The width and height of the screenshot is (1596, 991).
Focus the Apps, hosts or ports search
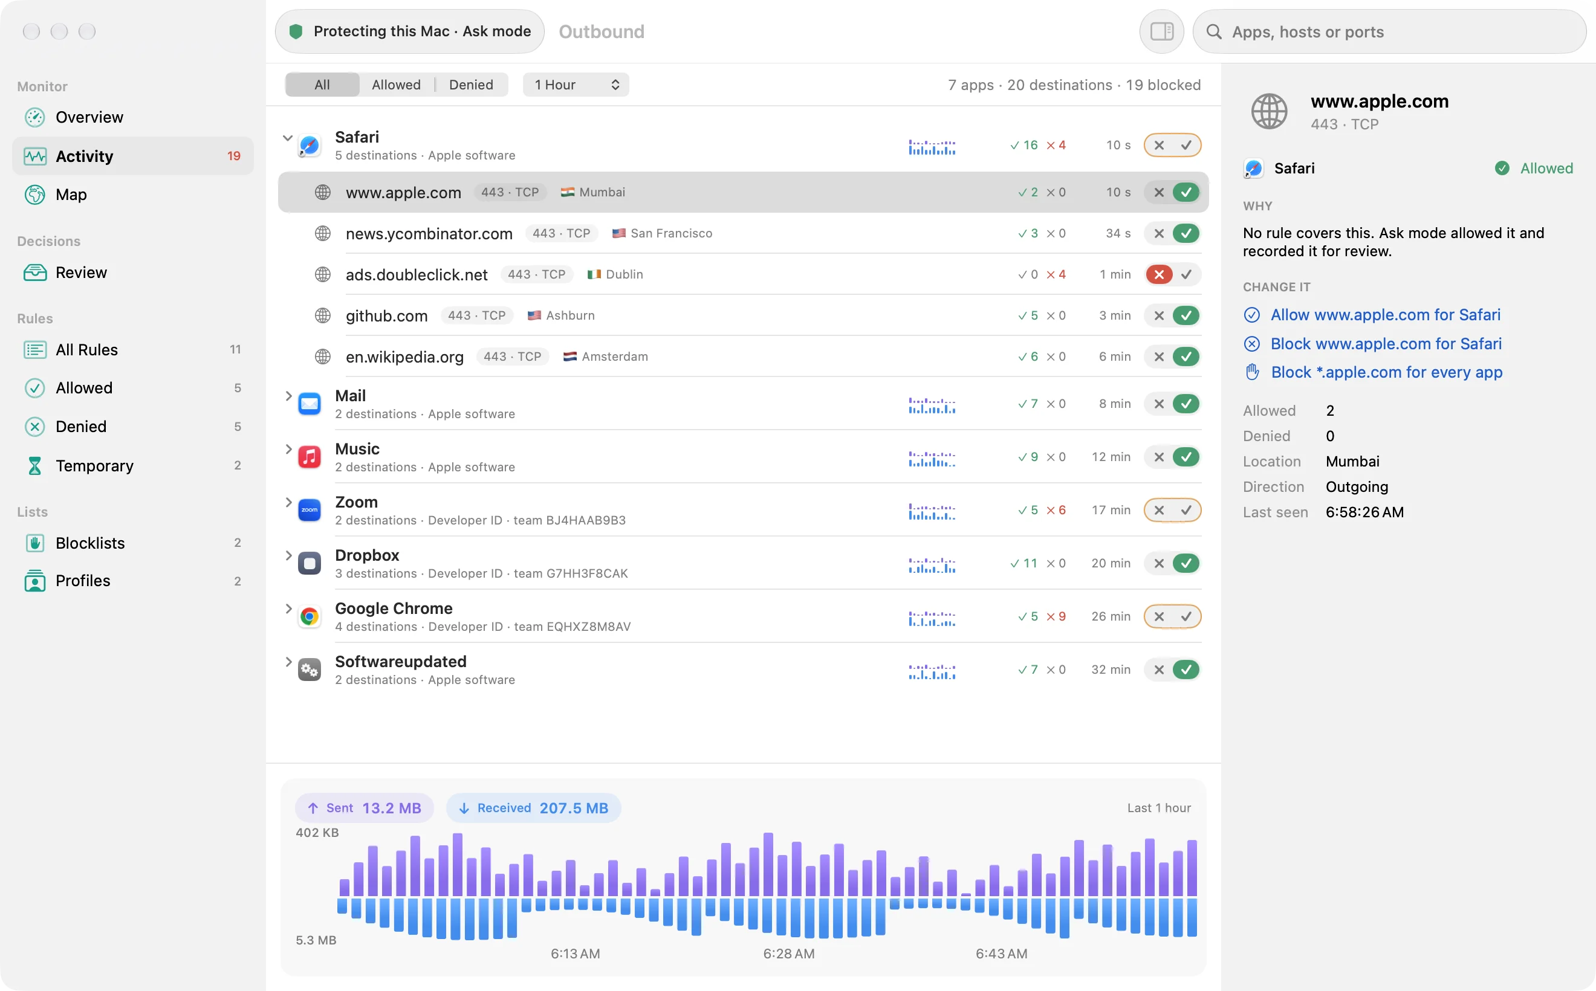[x=1389, y=31]
